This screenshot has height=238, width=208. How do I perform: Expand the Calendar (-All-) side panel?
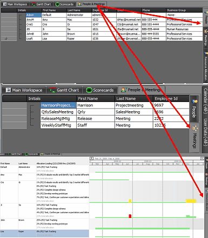[x=205, y=101]
